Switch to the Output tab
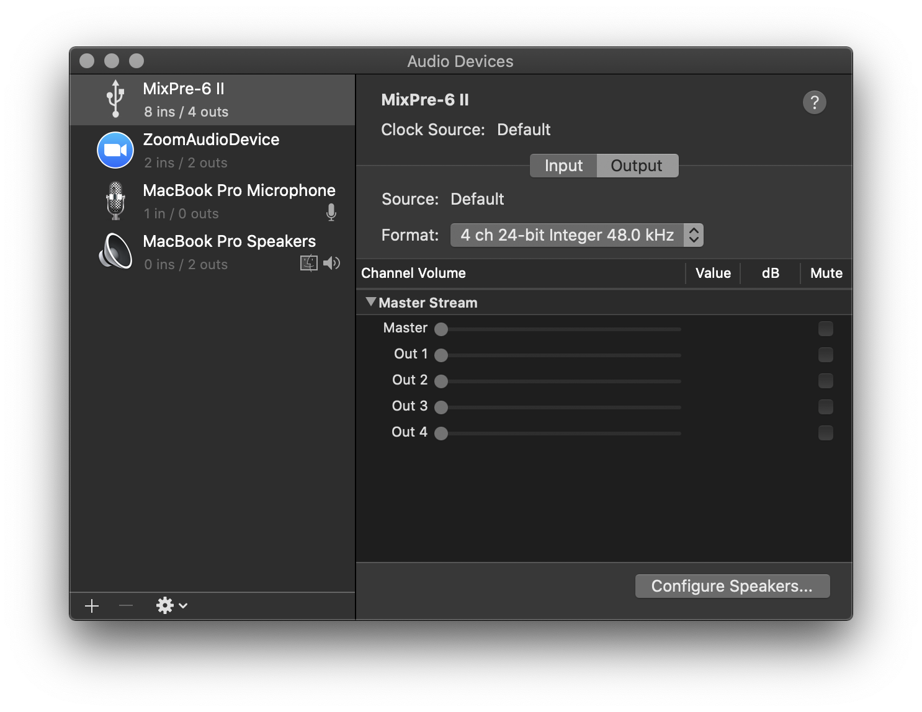The image size is (922, 712). pos(637,166)
